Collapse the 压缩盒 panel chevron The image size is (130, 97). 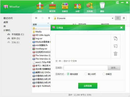[x=88, y=31]
